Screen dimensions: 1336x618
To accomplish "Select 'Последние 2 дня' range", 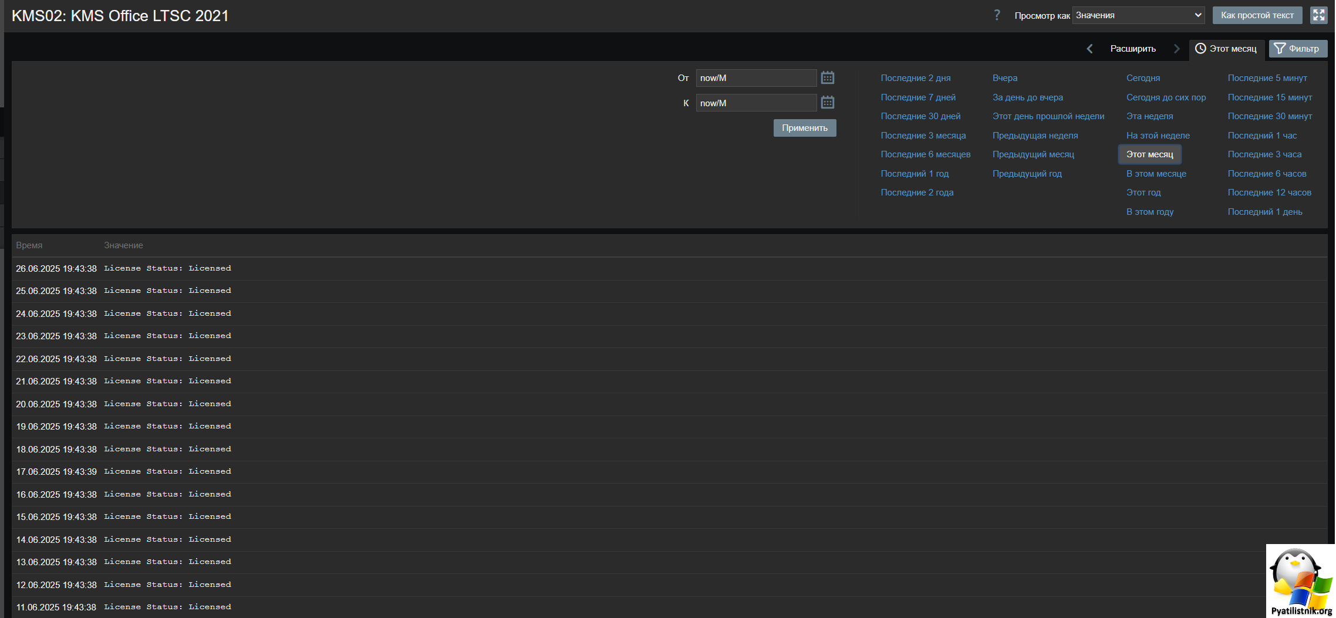I will click(x=916, y=78).
